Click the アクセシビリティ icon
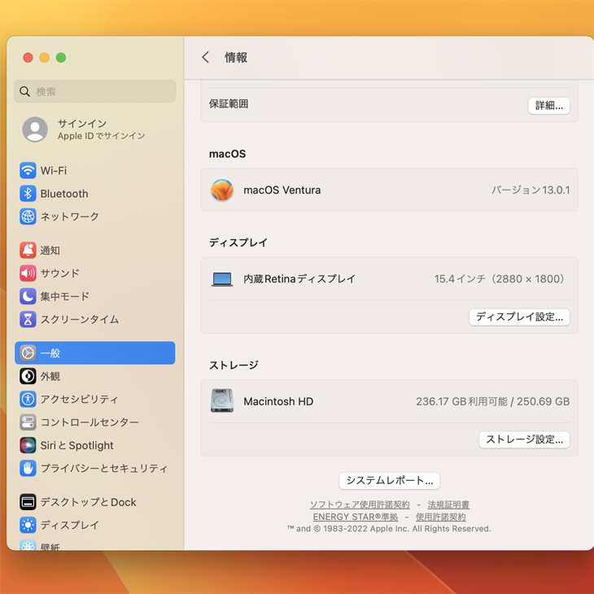The image size is (594, 594). [28, 399]
